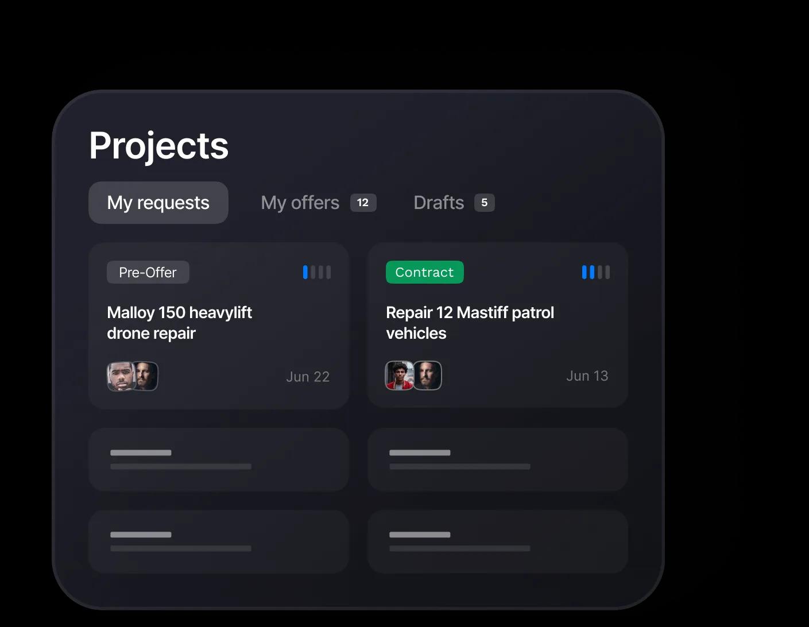
Task: Click the Jun 22 date label
Action: (308, 377)
